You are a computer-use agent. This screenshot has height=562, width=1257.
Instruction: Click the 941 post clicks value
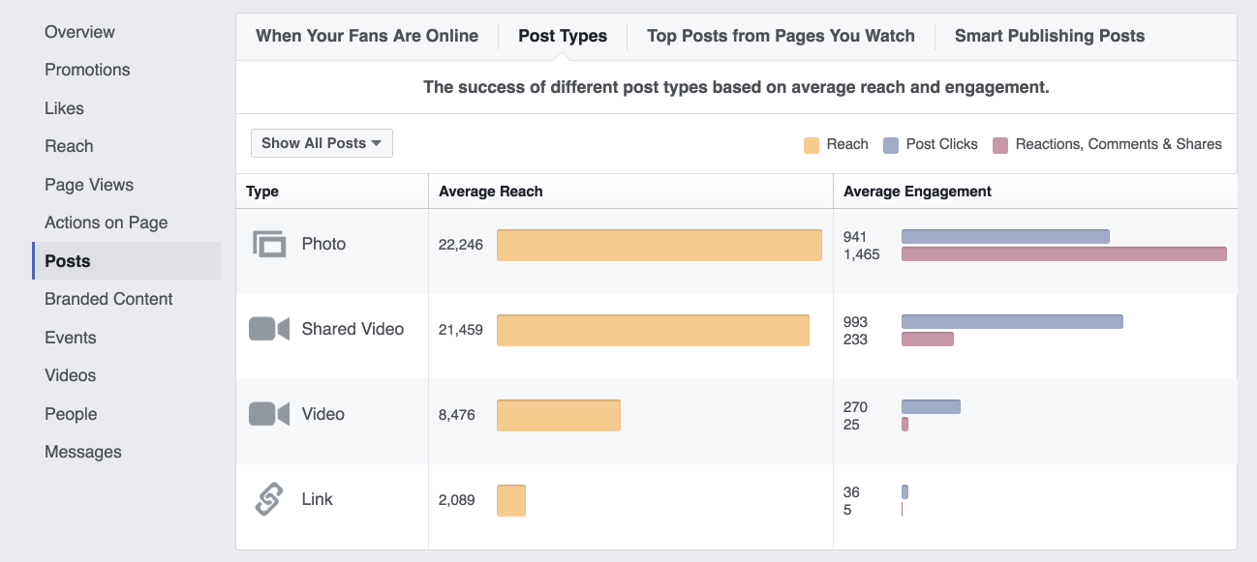(x=855, y=237)
